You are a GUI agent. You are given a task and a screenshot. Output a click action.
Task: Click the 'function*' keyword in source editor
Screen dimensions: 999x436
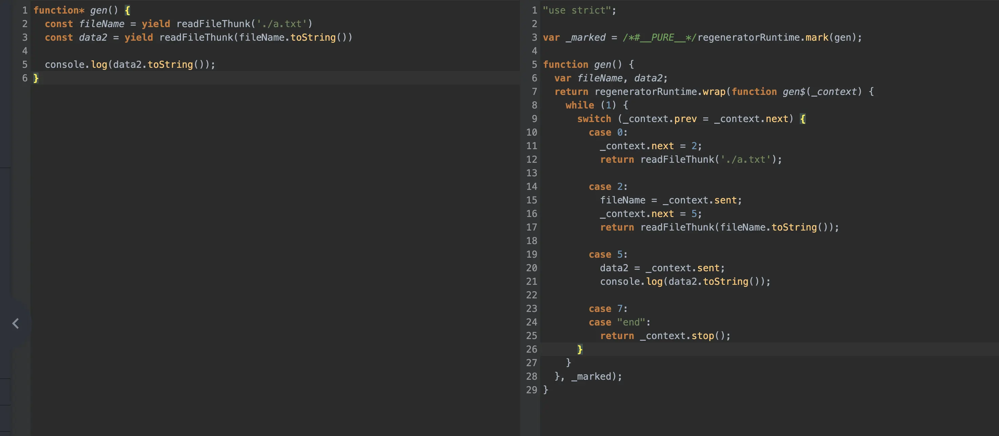click(59, 10)
